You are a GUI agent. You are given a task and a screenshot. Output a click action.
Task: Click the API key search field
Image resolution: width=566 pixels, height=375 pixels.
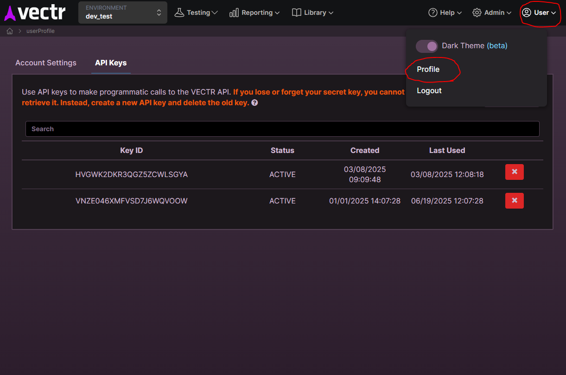(282, 128)
